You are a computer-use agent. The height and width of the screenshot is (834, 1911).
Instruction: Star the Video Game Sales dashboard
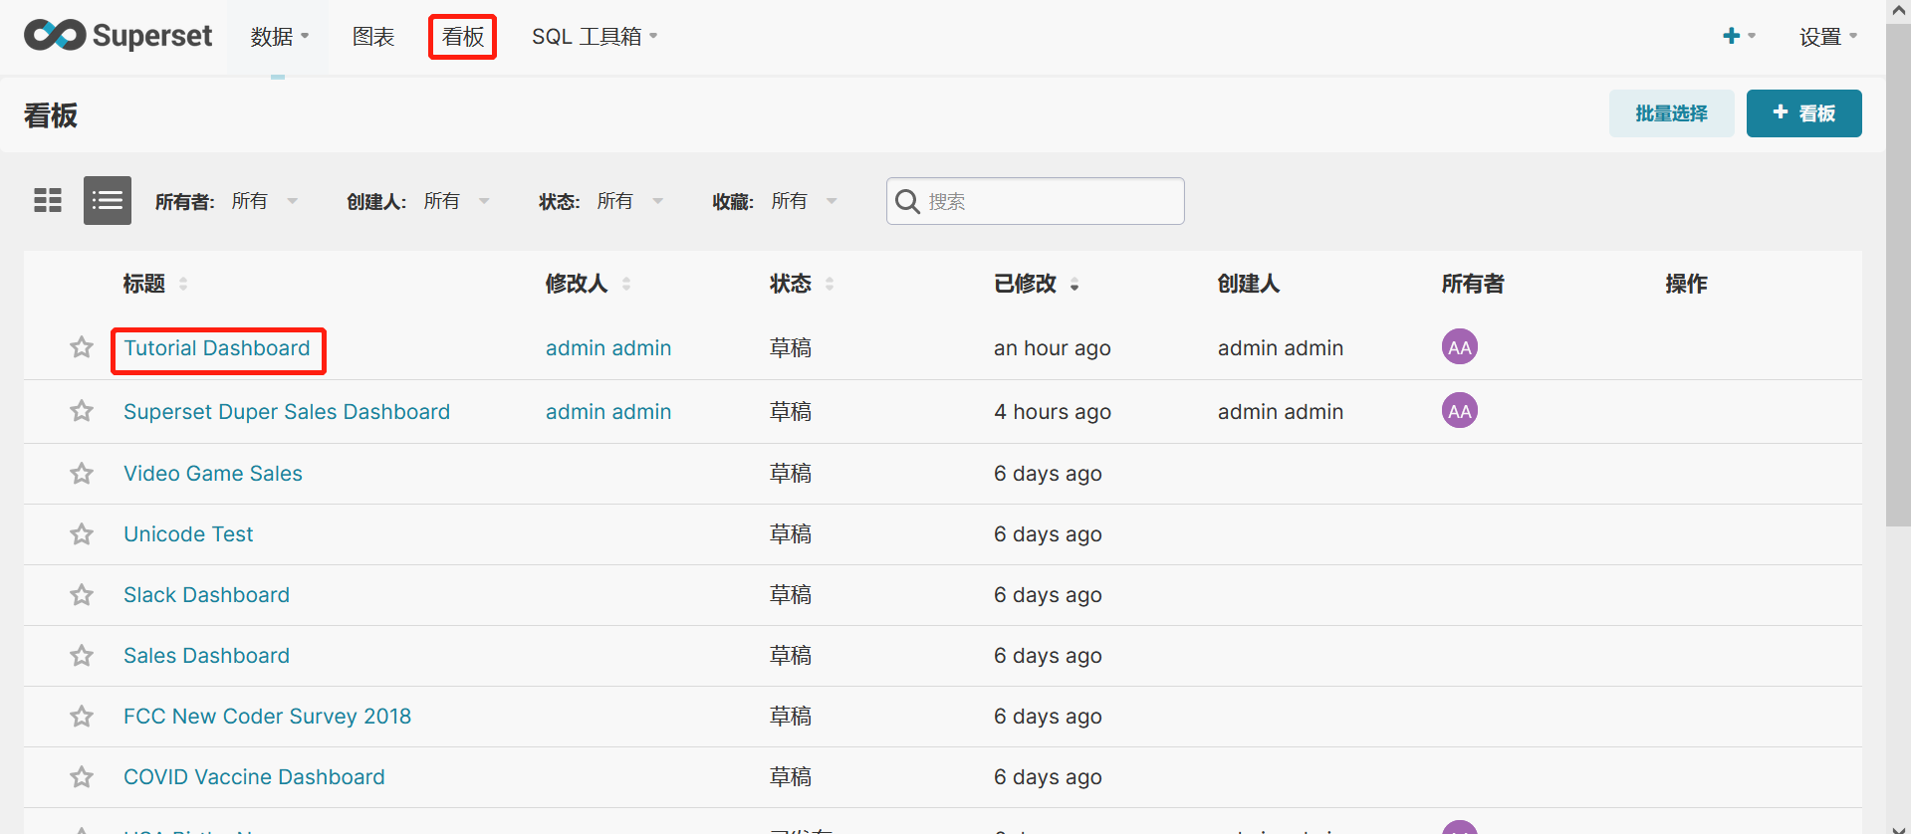coord(82,474)
